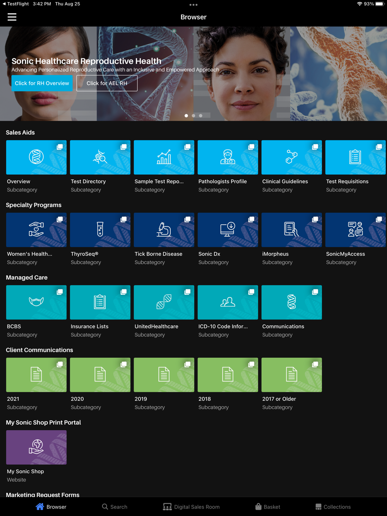Click the 'Managed Care' section heading
Screen dimensions: 387x516
(27, 277)
